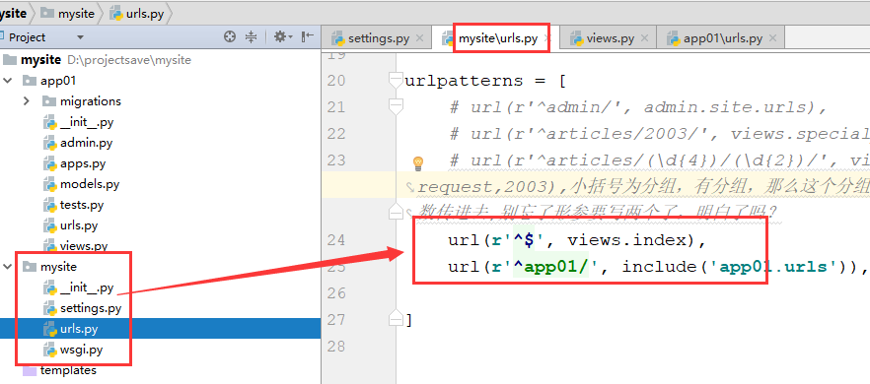Click the collapse all icon in Project panel
The width and height of the screenshot is (870, 384).
(x=252, y=37)
